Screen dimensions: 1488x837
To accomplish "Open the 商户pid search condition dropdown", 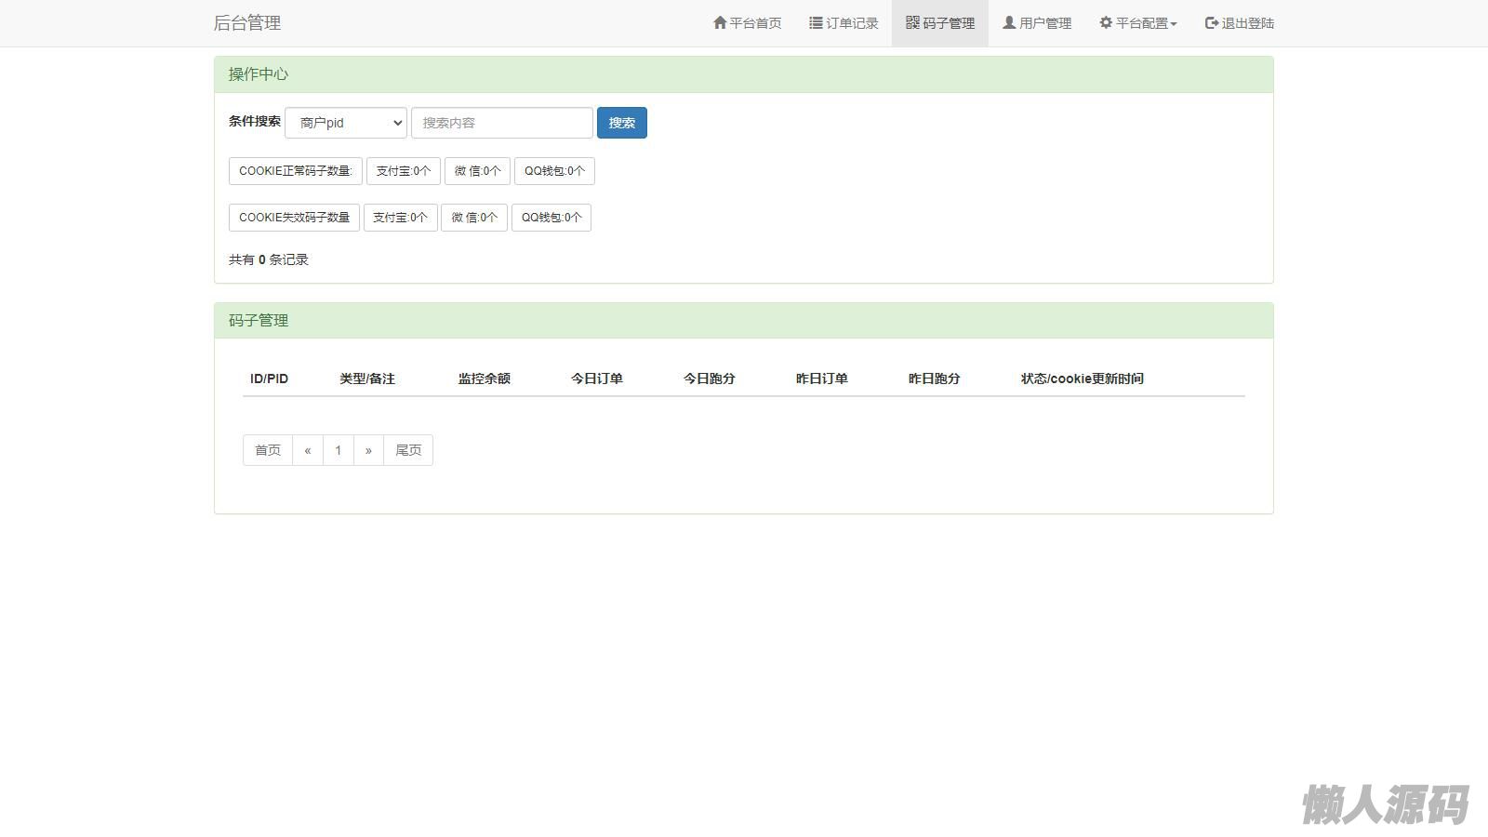I will 346,123.
